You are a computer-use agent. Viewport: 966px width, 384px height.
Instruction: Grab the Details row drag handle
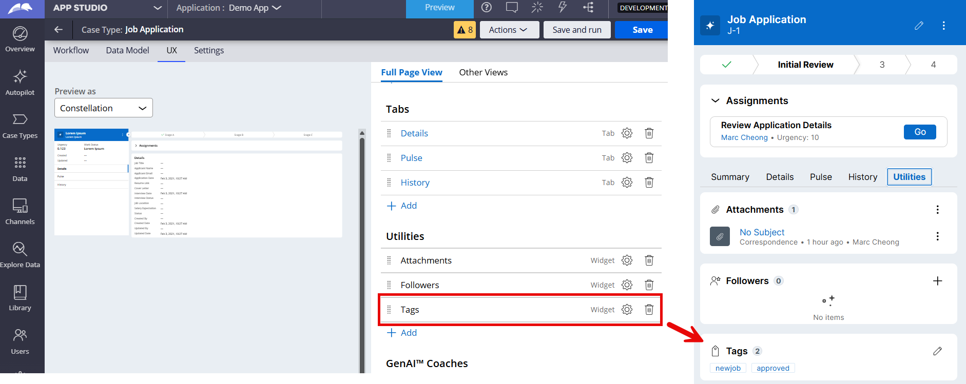pos(389,133)
